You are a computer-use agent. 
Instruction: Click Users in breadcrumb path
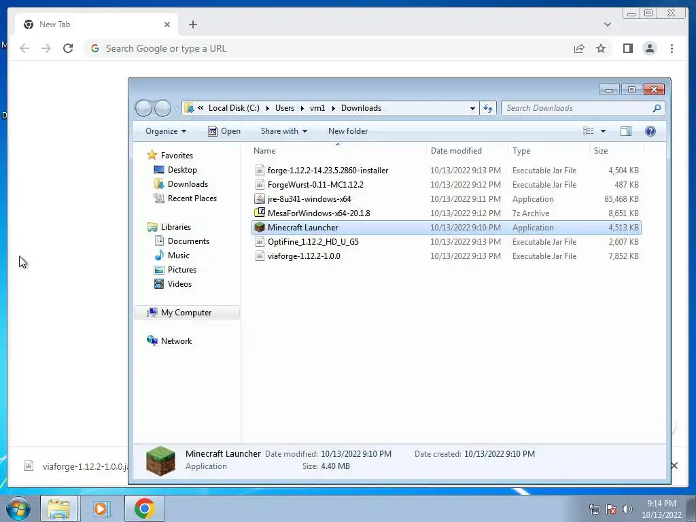(x=285, y=108)
